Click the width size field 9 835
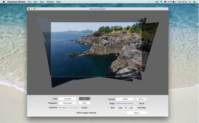Image resolution: width=199 pixels, height=123 pixels. (x=121, y=108)
